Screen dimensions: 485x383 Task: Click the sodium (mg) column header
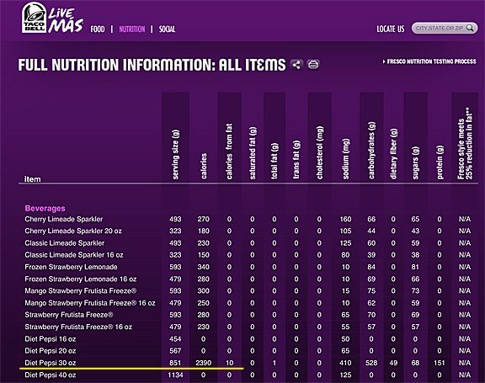point(345,158)
